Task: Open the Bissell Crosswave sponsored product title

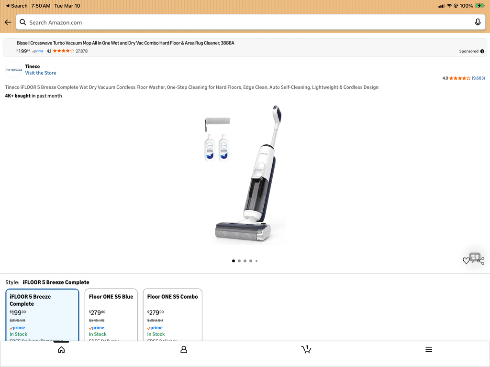Action: [125, 43]
